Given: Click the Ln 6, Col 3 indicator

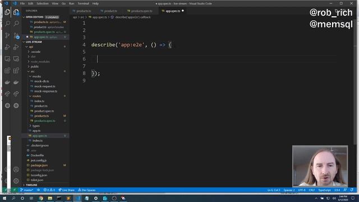Looking at the screenshot, I should [274, 190].
